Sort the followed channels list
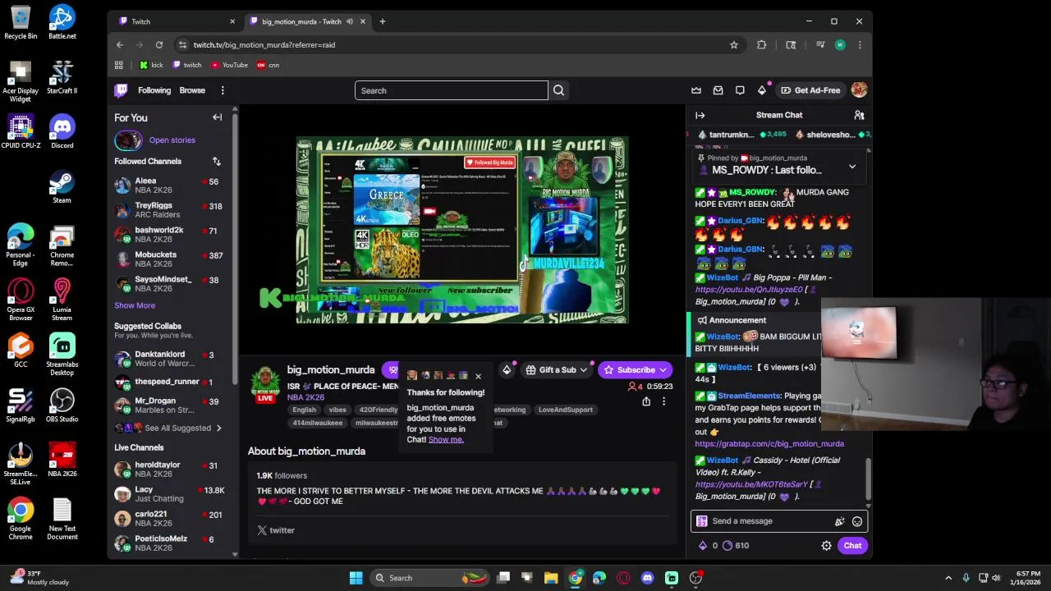This screenshot has height=591, width=1051. click(216, 162)
